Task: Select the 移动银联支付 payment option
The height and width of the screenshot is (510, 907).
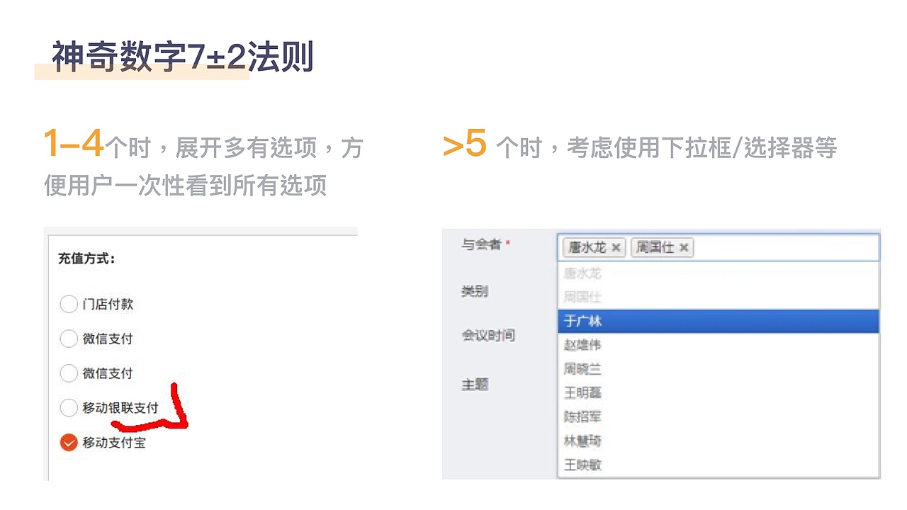Action: (69, 407)
